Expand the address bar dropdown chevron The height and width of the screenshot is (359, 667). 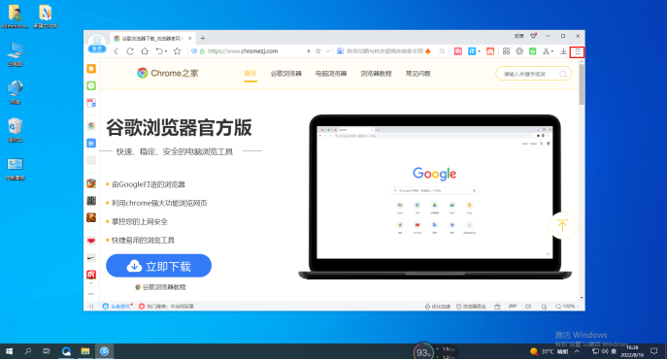[x=327, y=51]
